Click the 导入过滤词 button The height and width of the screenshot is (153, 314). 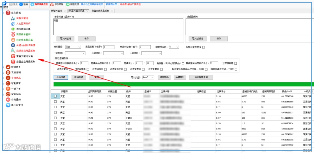(x=197, y=39)
